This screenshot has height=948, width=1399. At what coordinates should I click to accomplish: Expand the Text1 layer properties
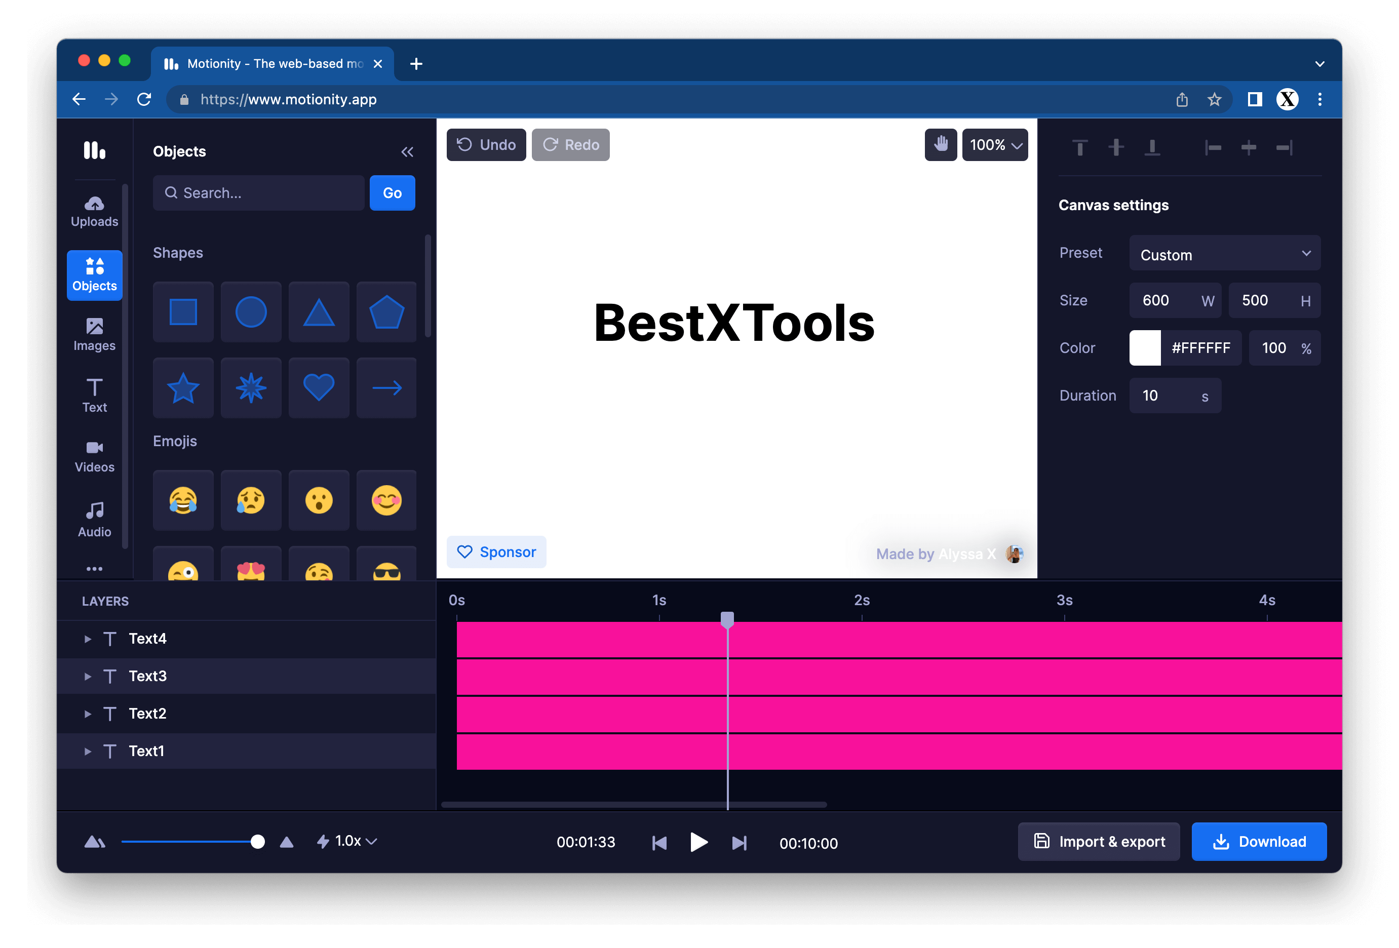pos(88,751)
